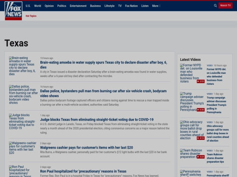Play the Former NYPD det. video badge
Viewport: 237px width, 177px height.
(x=201, y=81)
